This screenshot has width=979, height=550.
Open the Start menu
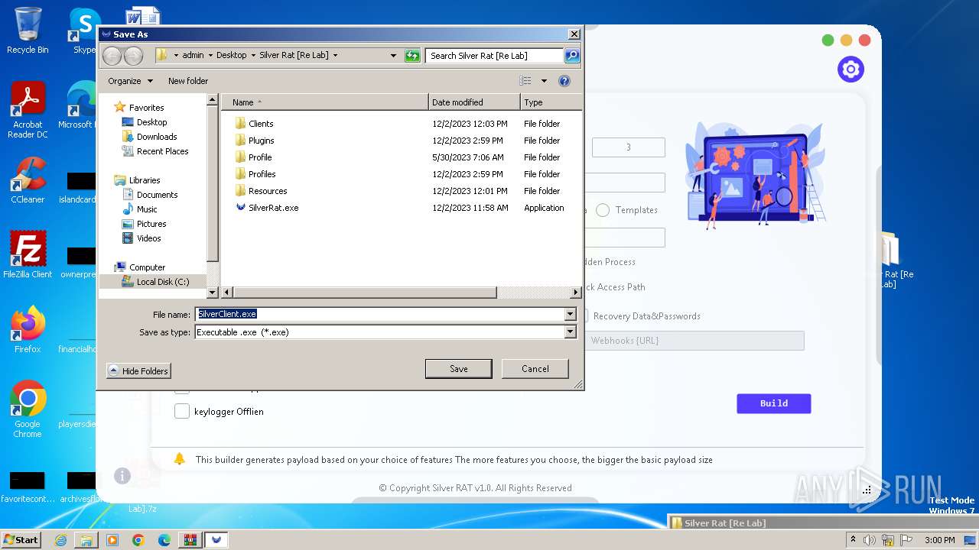pyautogui.click(x=21, y=540)
